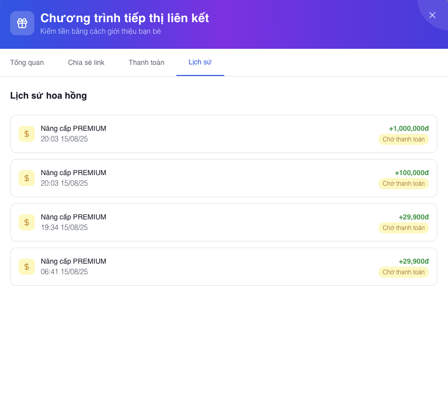
Task: Go to the Thanh toán tab
Action: [146, 62]
